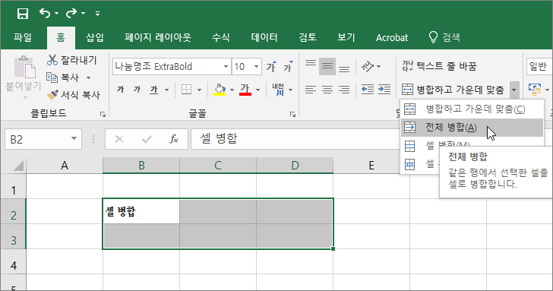Open the font size 10 dropdown
This screenshot has width=553, height=291.
pyautogui.click(x=257, y=66)
